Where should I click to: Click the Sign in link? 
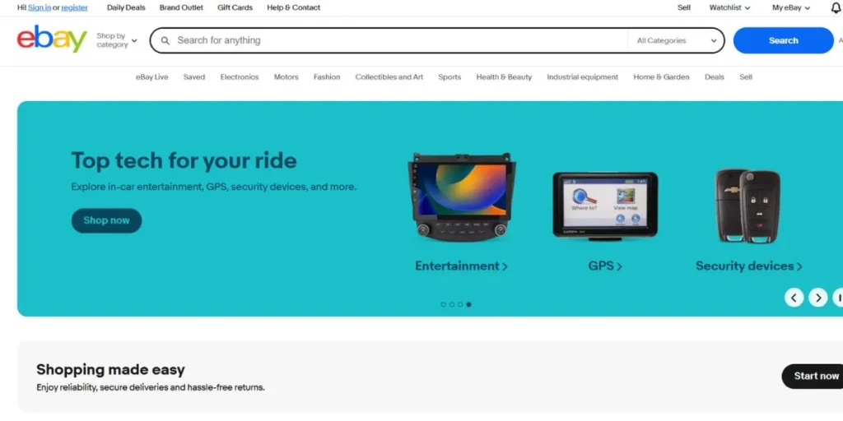click(40, 7)
